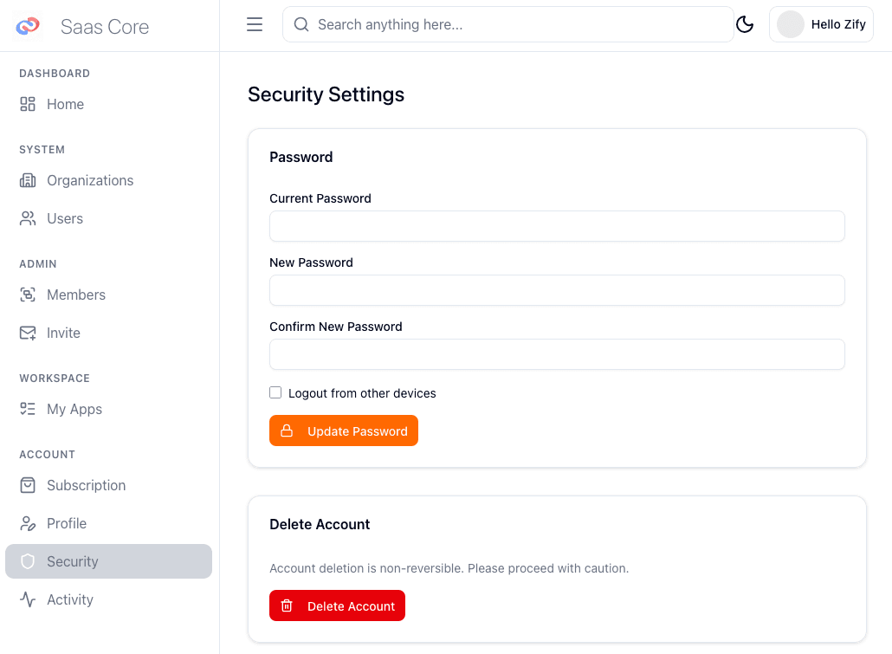Viewport: 892px width, 654px height.
Task: Click the Subscription shopping bag icon
Action: pos(28,485)
